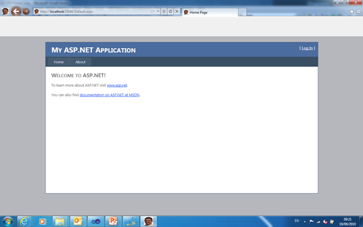The height and width of the screenshot is (227, 363).
Task: Click the site favicon in address bar
Action: pos(36,11)
